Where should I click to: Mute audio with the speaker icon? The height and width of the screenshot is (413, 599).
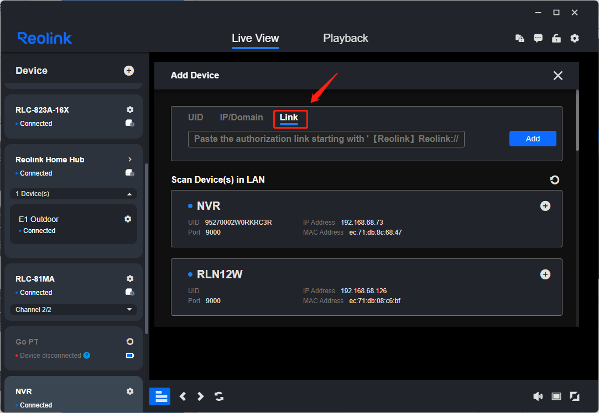click(x=538, y=396)
